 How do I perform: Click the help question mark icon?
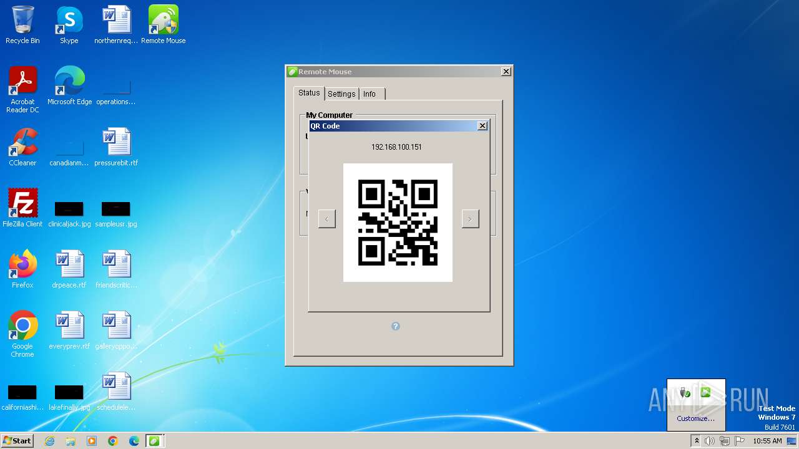396,326
